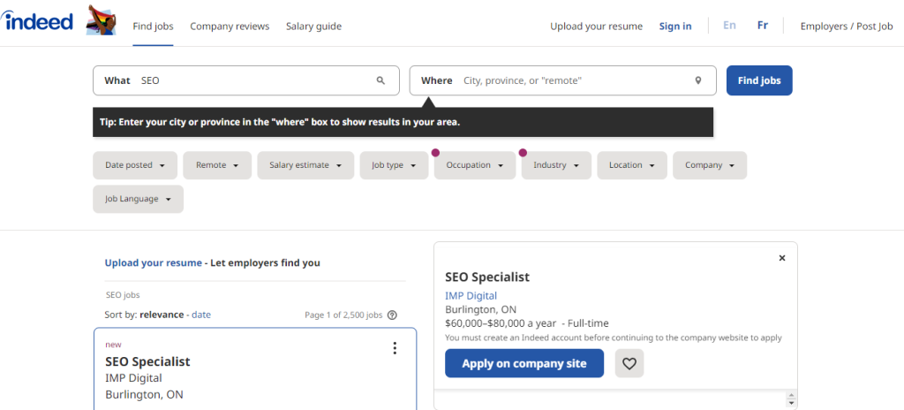This screenshot has height=410, width=904.
Task: Click the location pin icon in Where field
Action: [x=698, y=80]
